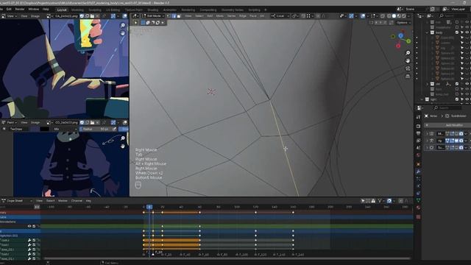Uncheck the light collection checkbox
Viewport: 471px width, 265px height.
click(457, 99)
